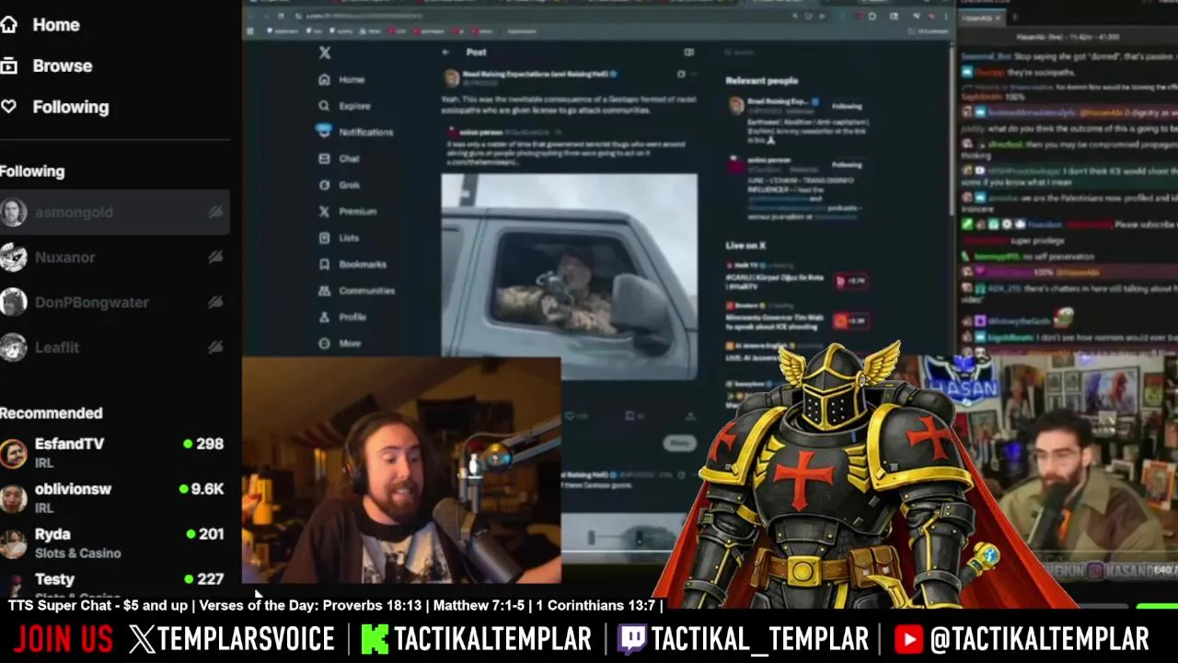Image resolution: width=1178 pixels, height=663 pixels.
Task: Click the Twitch logo beside TACTIKAL_TEMPLAR
Action: (632, 638)
